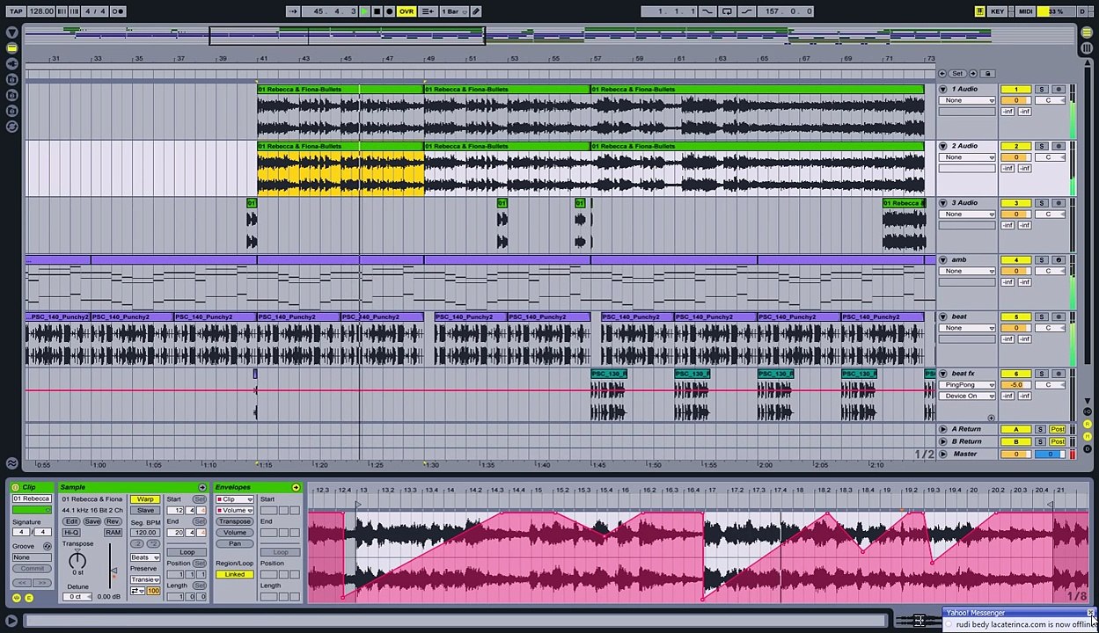Collapse the beat fx track
Image resolution: width=1099 pixels, height=633 pixels.
943,374
